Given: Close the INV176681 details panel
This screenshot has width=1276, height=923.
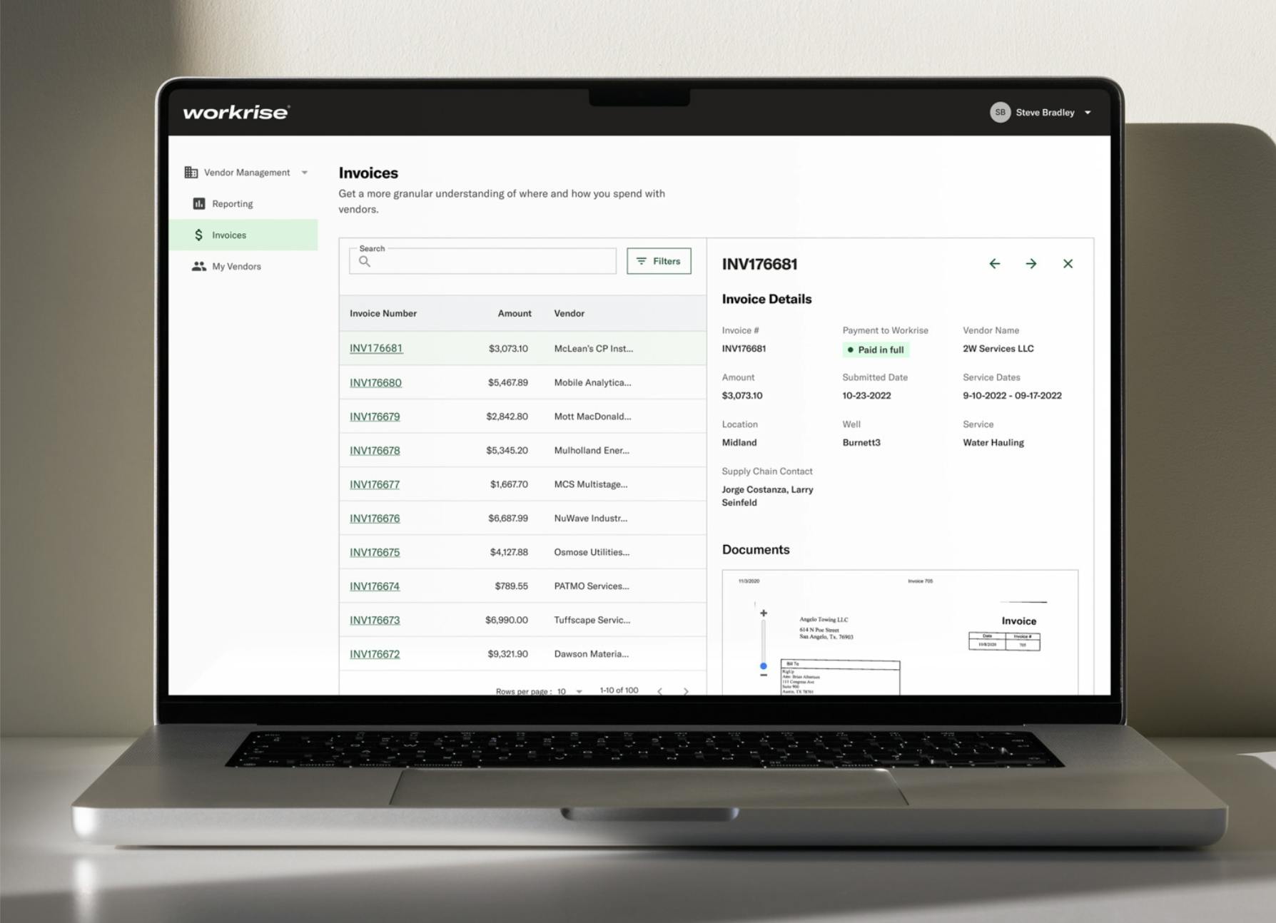Looking at the screenshot, I should point(1068,264).
